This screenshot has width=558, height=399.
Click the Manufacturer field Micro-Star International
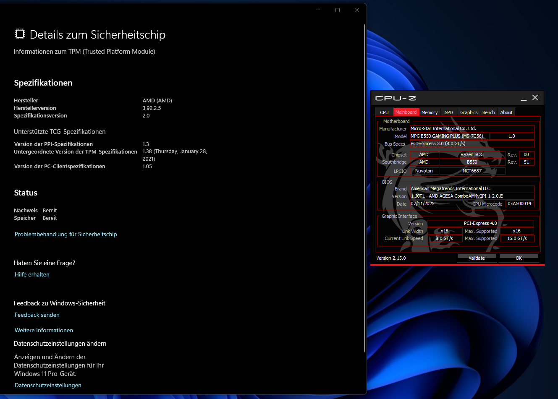472,128
